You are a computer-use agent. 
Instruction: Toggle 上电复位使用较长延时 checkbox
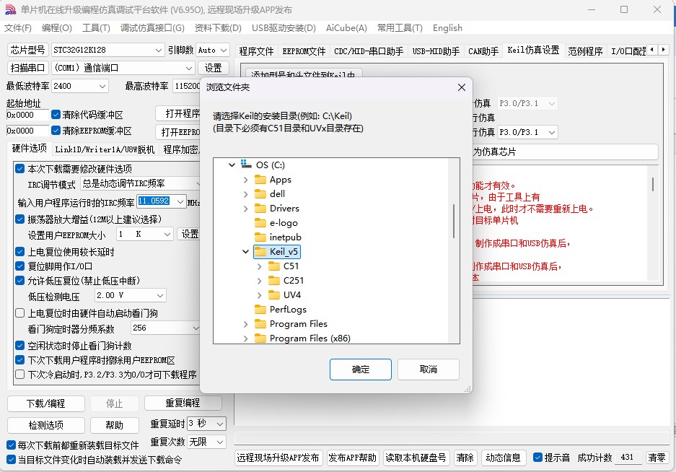point(19,252)
